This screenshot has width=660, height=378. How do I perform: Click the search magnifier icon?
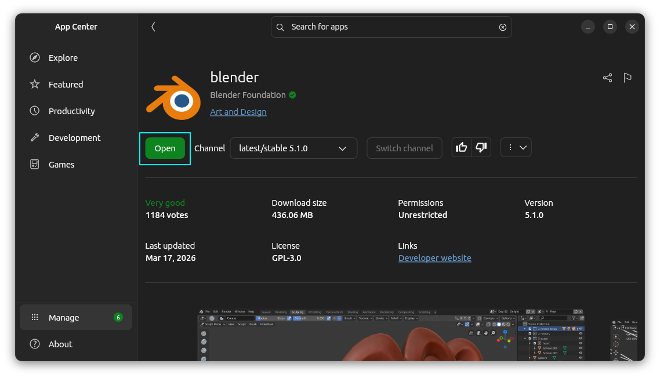click(x=280, y=27)
